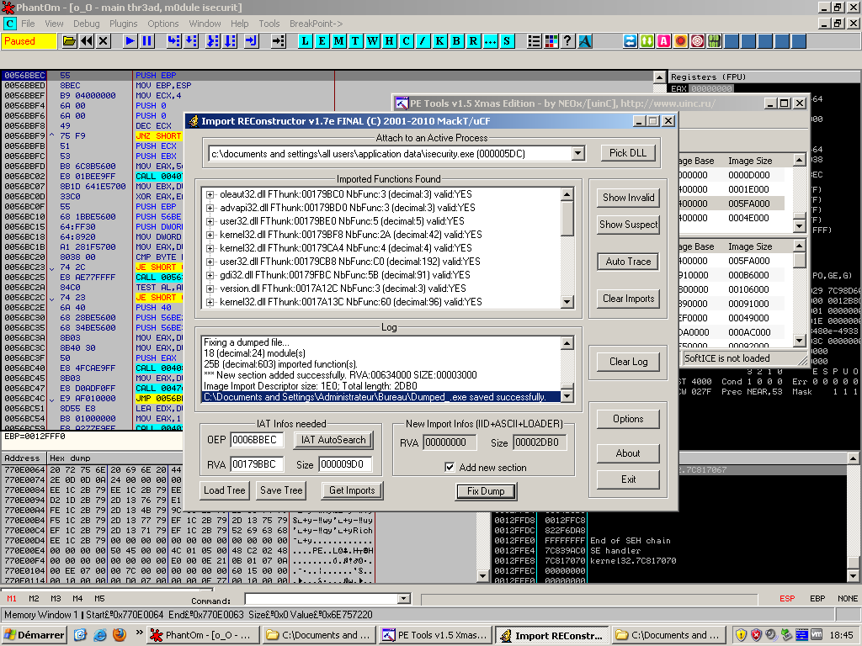Click the Open file folder icon

pos(69,41)
